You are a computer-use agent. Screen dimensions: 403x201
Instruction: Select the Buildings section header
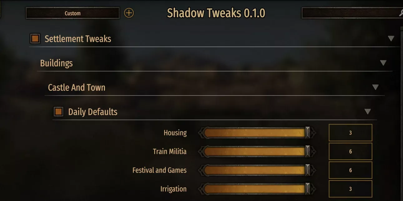coord(56,63)
